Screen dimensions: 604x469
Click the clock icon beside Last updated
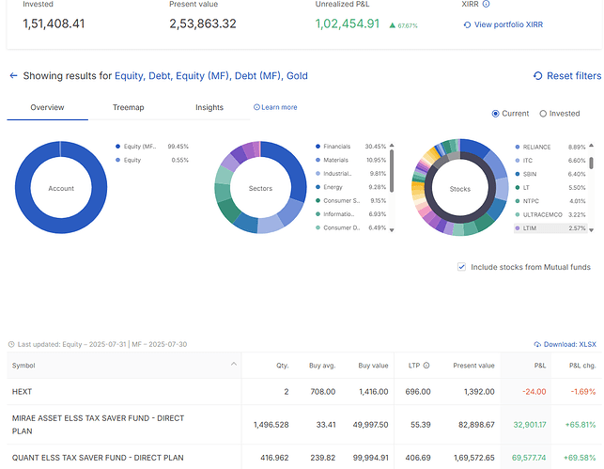point(11,345)
